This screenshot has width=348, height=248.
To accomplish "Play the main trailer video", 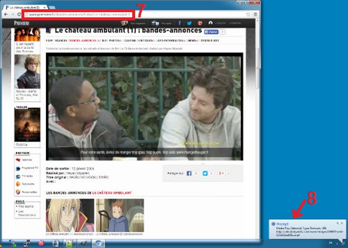I will (x=144, y=107).
